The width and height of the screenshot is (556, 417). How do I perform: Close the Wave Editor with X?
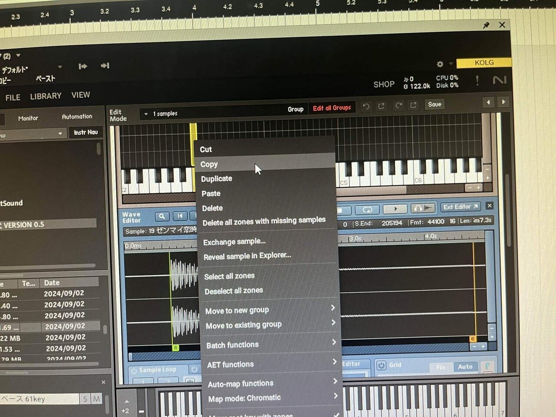490,206
